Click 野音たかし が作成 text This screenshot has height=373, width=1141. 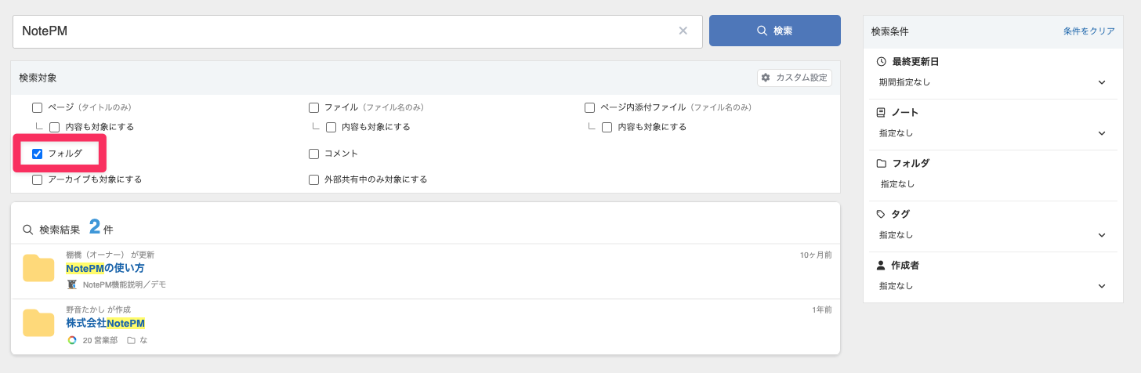click(98, 310)
